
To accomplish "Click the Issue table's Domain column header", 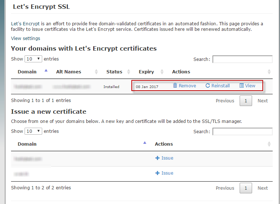I will (x=27, y=144).
